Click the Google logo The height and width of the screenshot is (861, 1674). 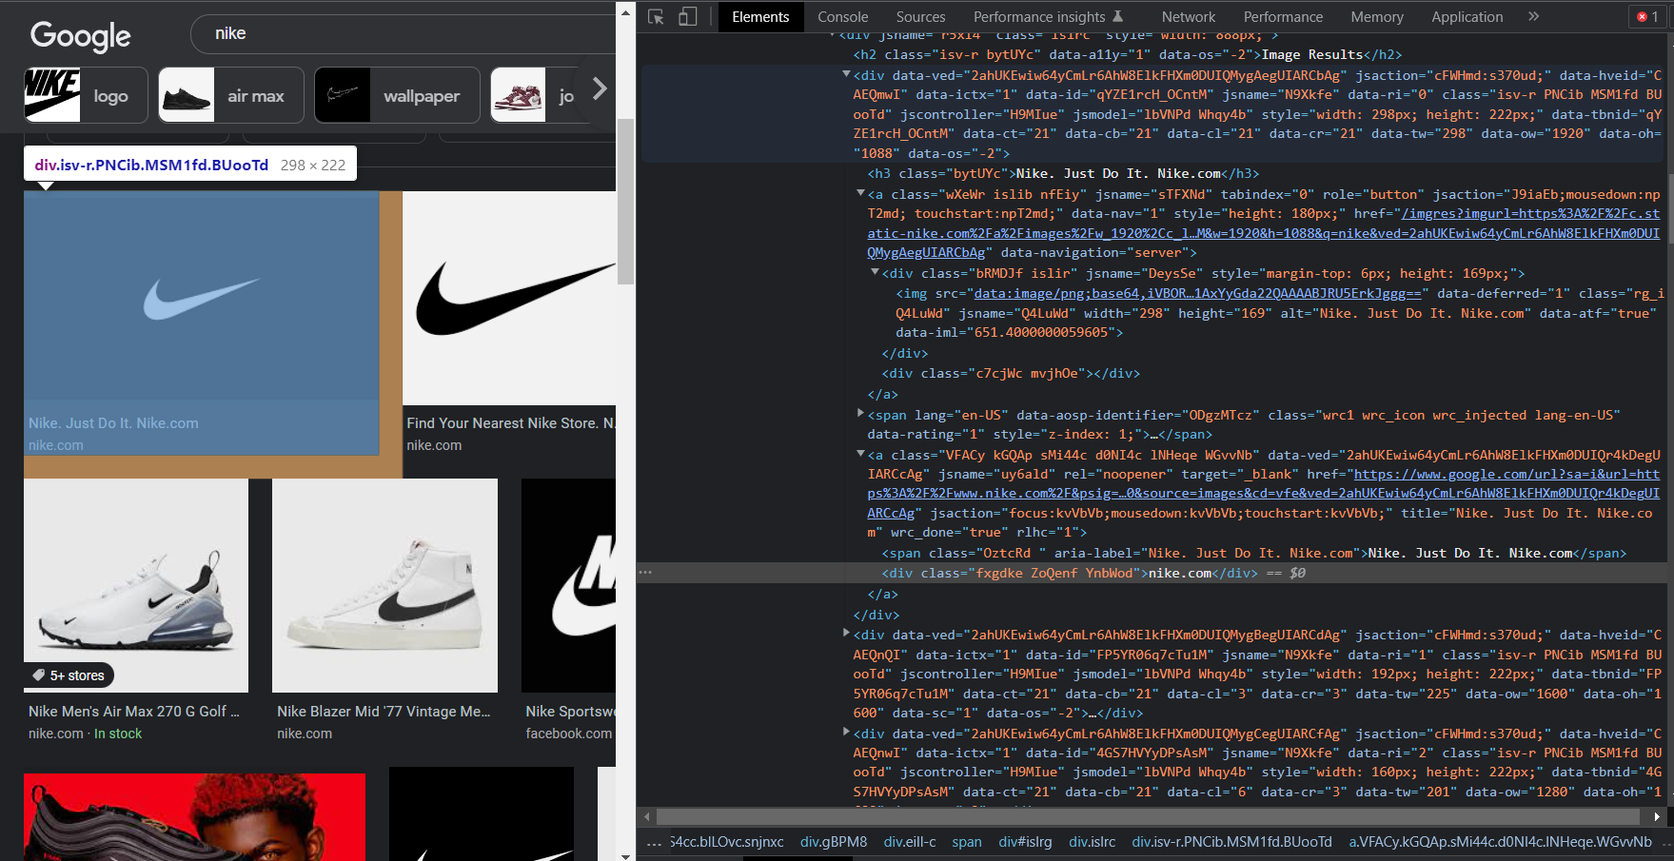click(80, 36)
